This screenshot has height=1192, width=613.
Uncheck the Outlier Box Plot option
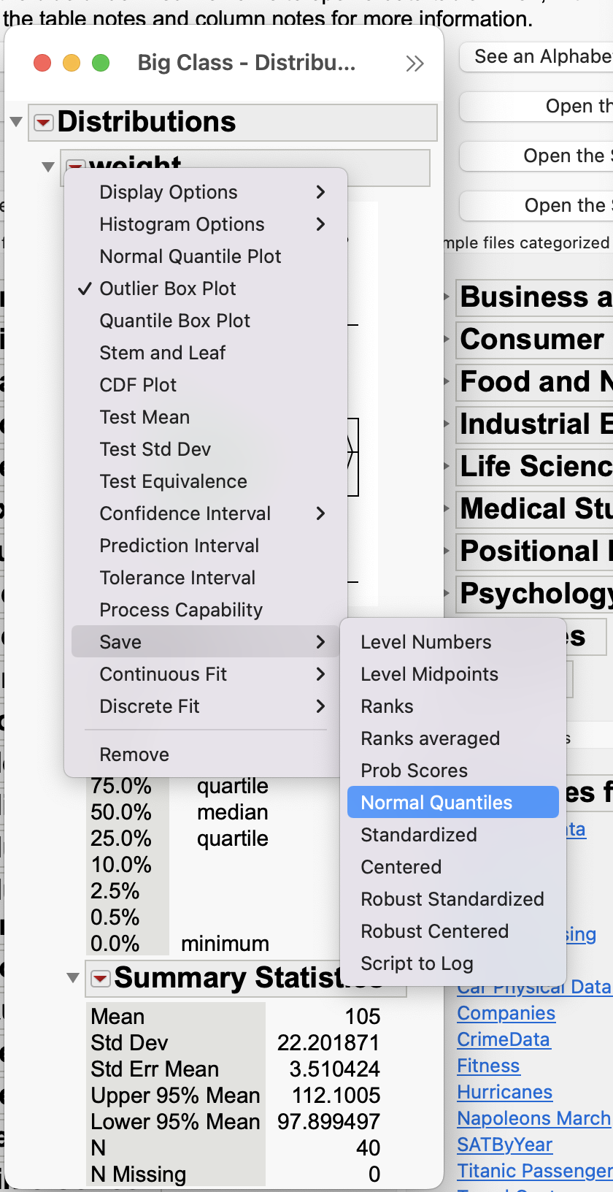(x=168, y=289)
